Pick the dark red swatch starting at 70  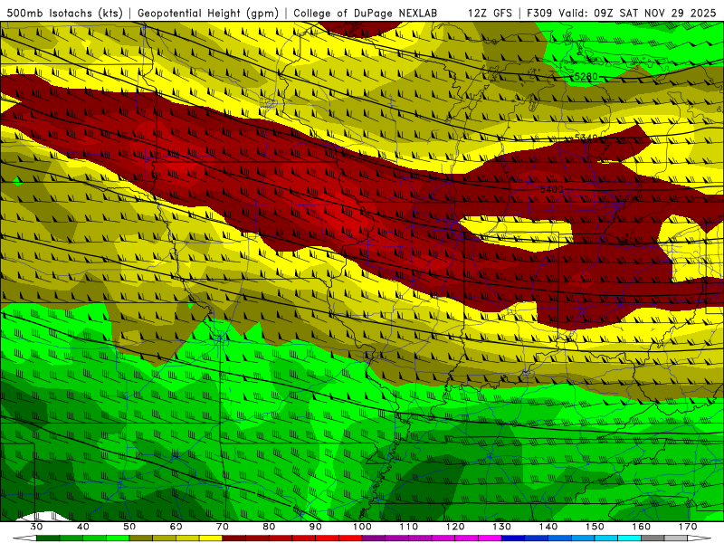click(234, 538)
